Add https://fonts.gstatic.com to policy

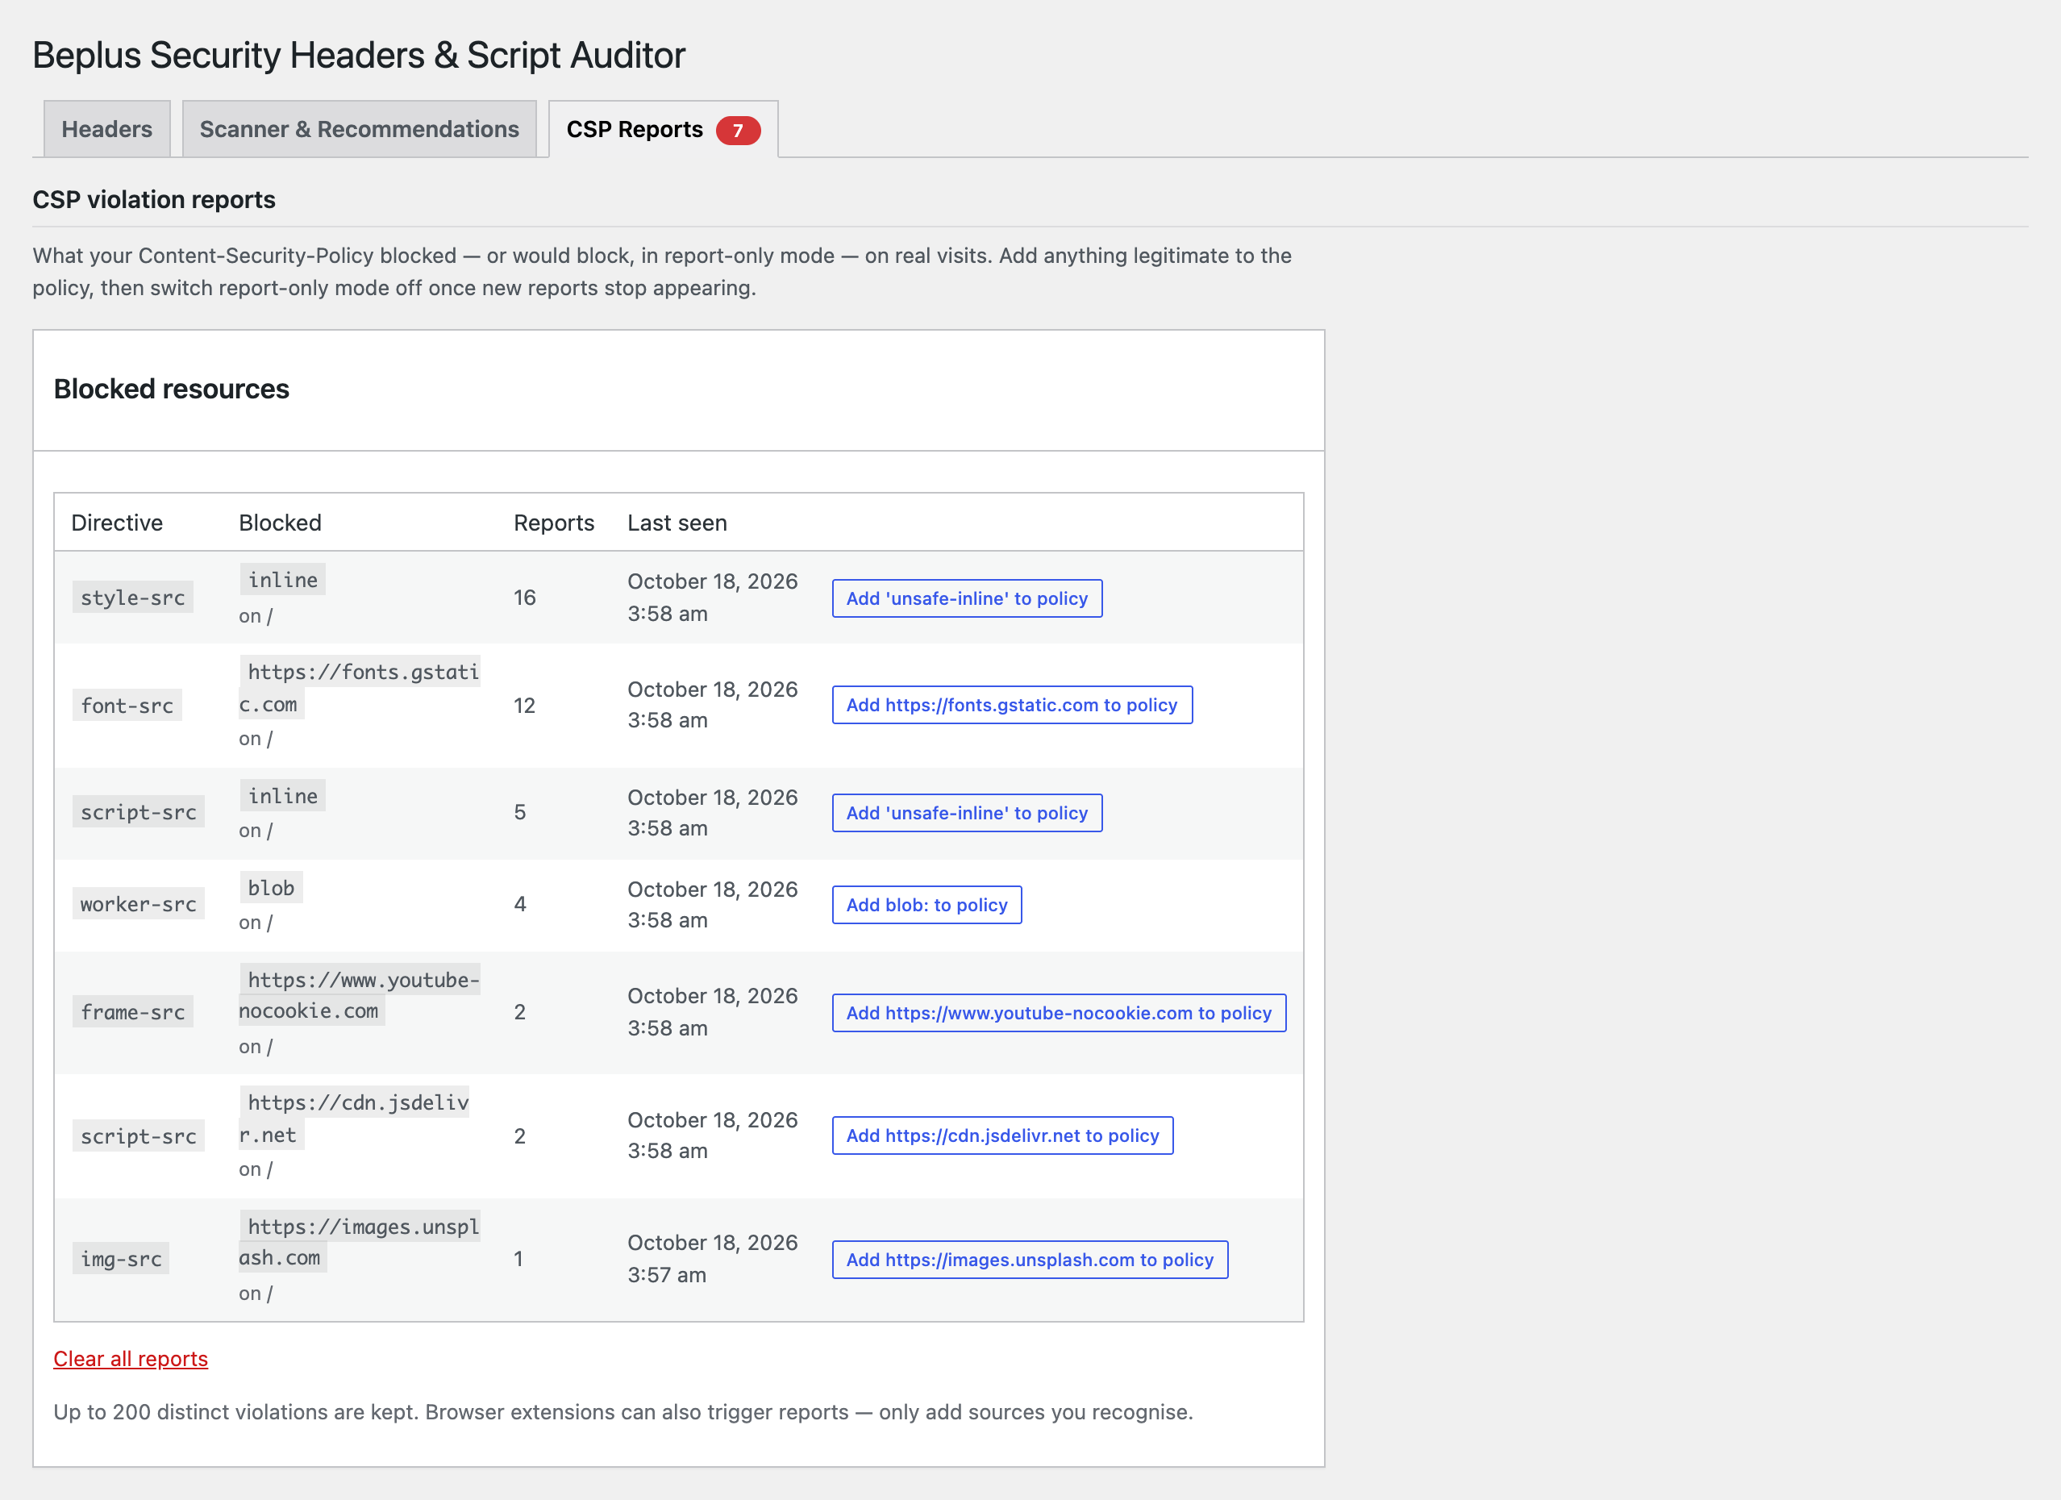point(1011,705)
